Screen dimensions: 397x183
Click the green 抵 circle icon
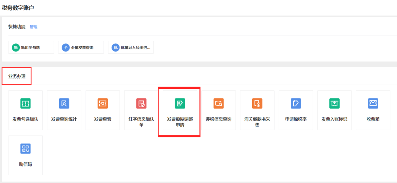pos(16,47)
